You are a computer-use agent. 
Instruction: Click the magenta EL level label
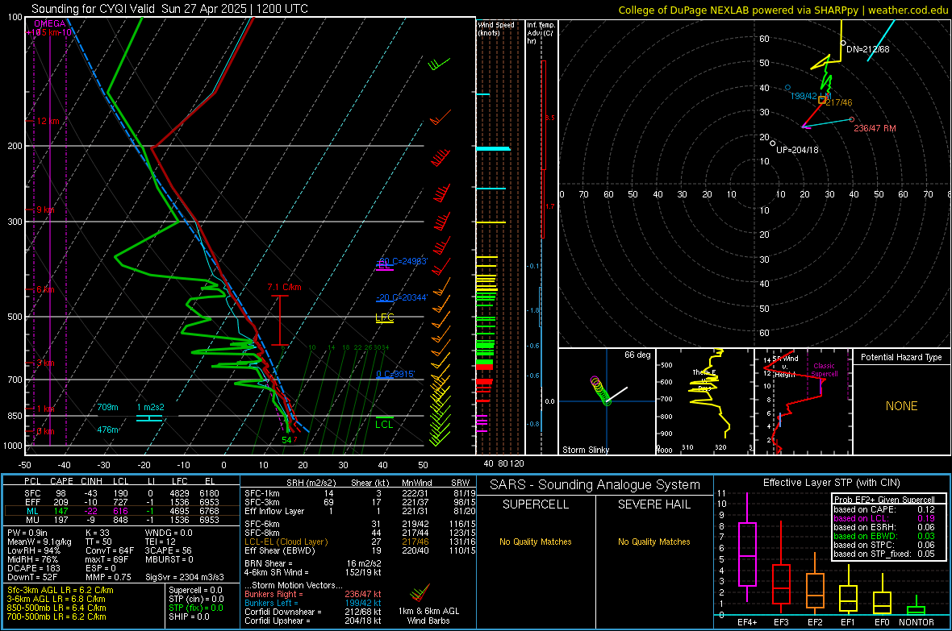click(x=384, y=265)
